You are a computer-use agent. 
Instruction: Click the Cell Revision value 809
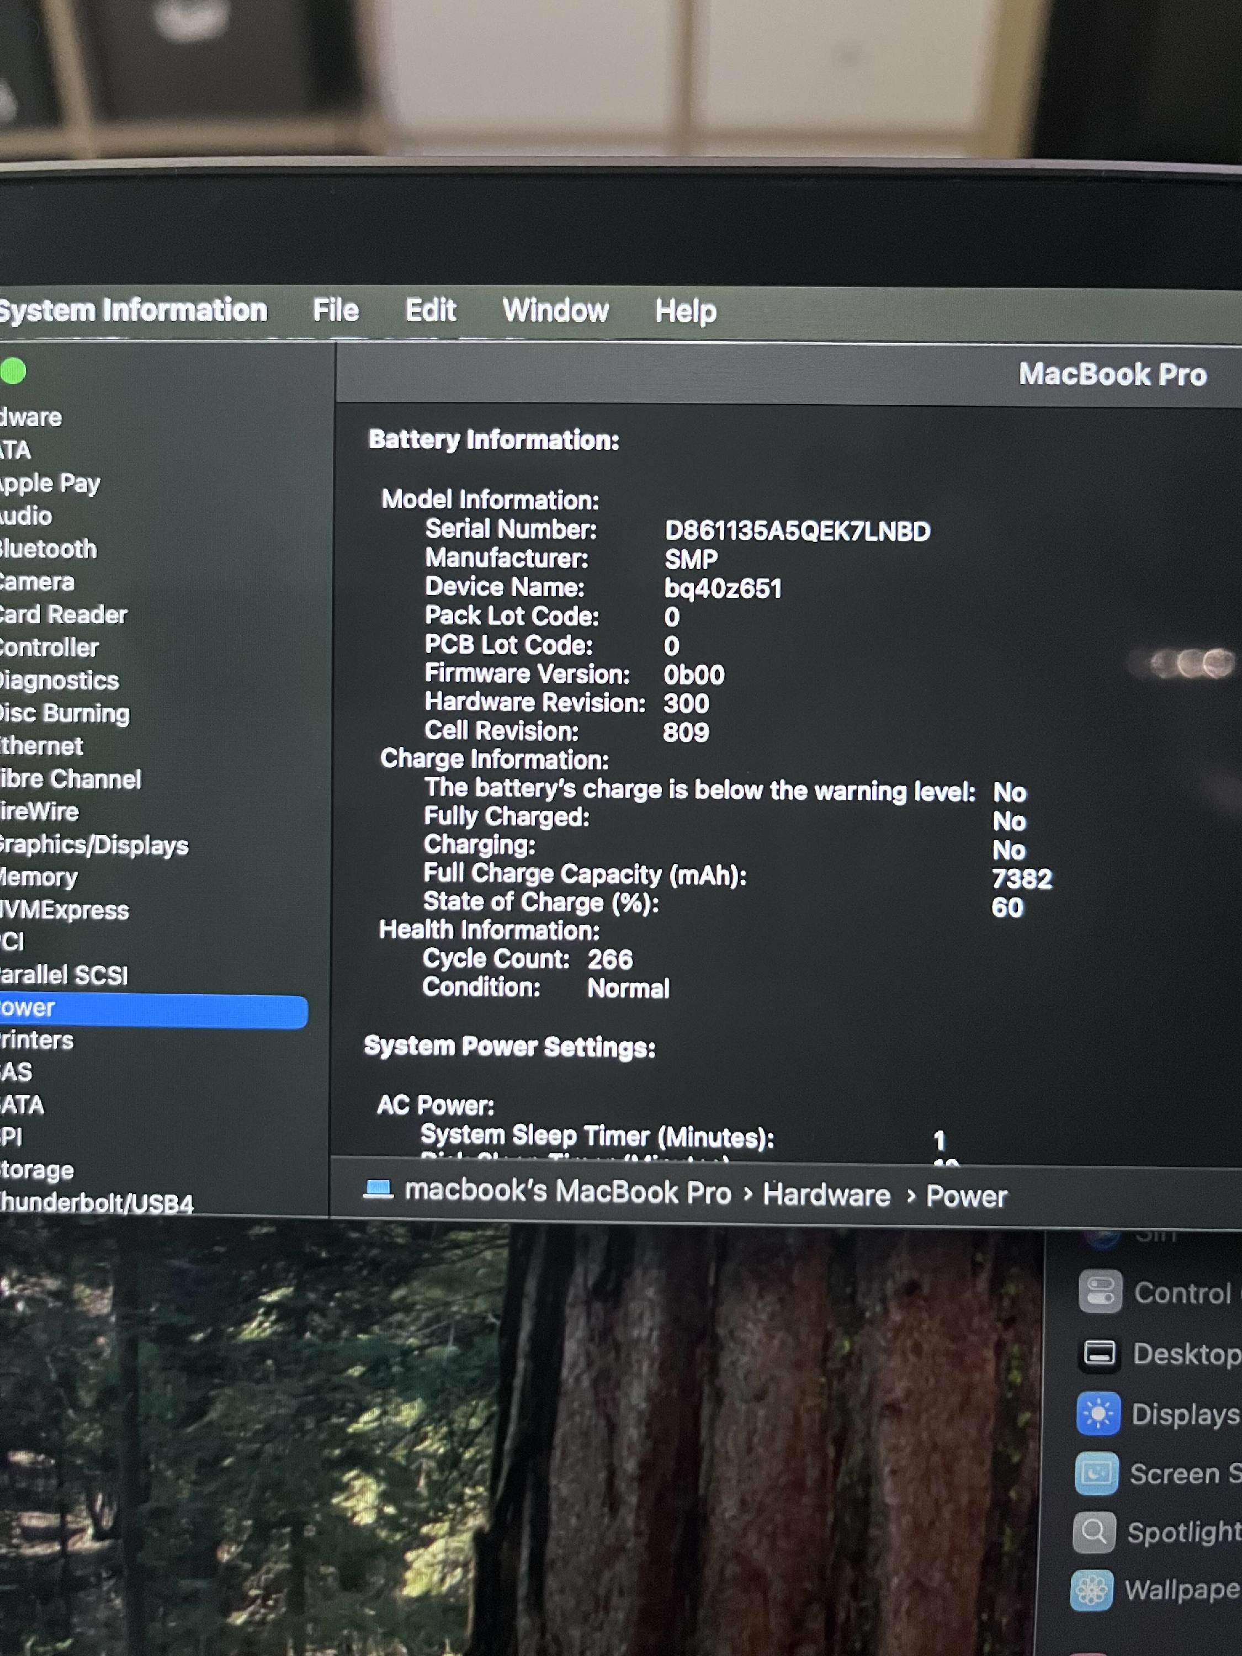point(686,732)
